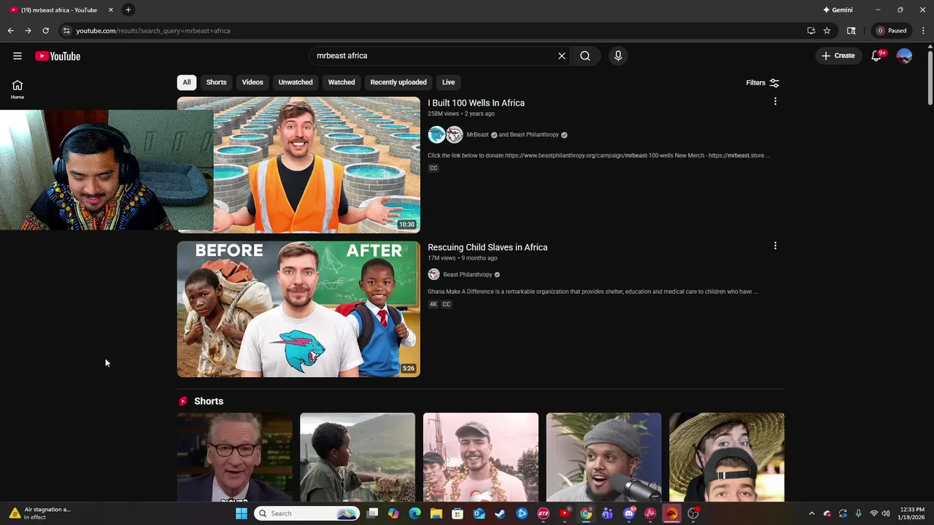Open a new browser tab
The image size is (934, 525).
tap(128, 10)
